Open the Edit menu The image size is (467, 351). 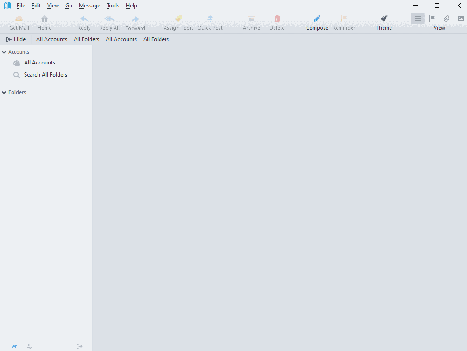[36, 6]
